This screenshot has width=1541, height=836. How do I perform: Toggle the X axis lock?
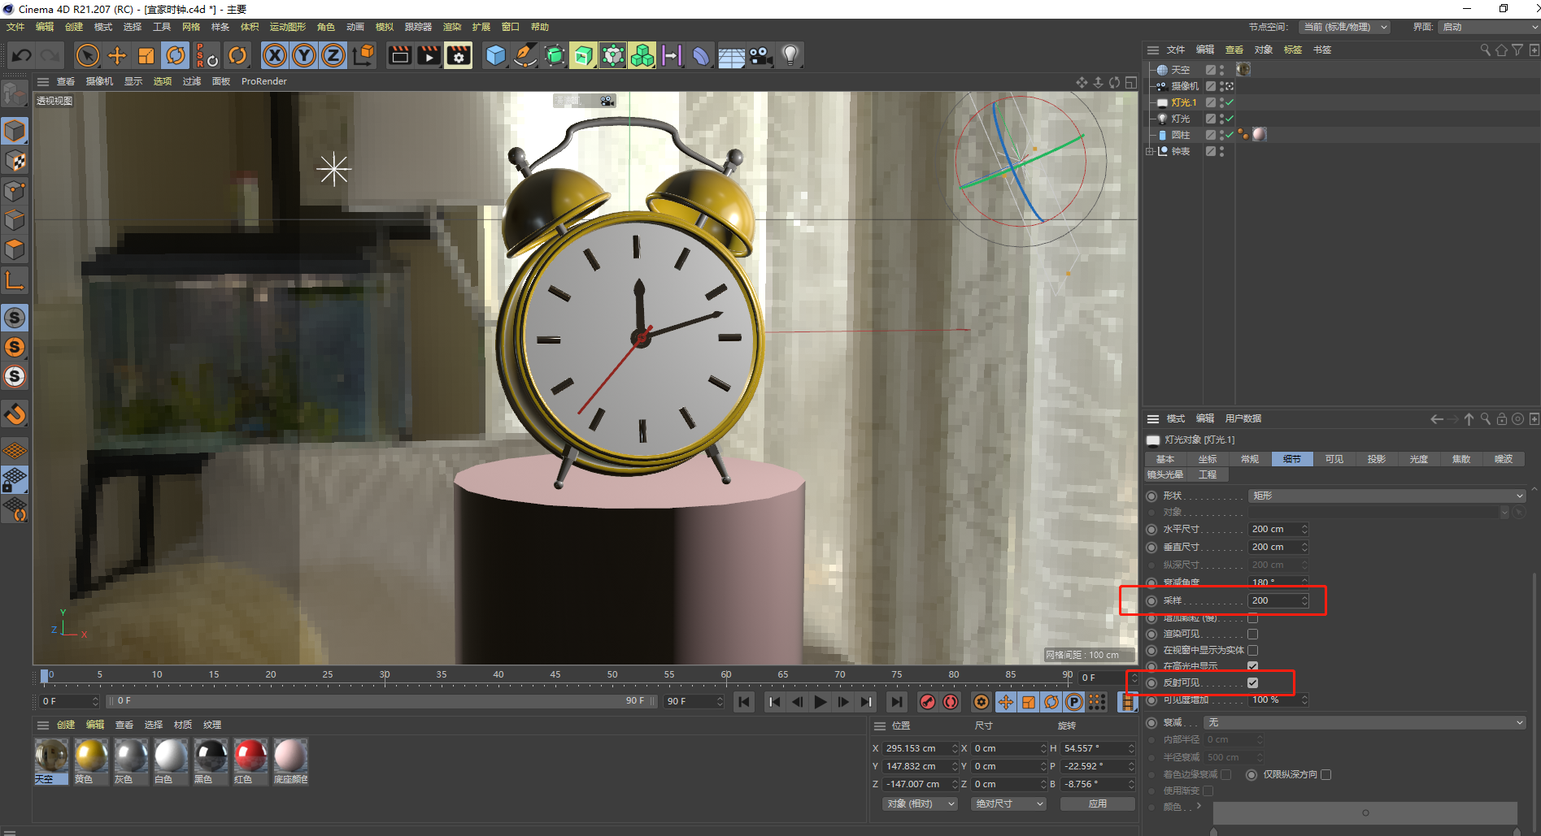[275, 55]
